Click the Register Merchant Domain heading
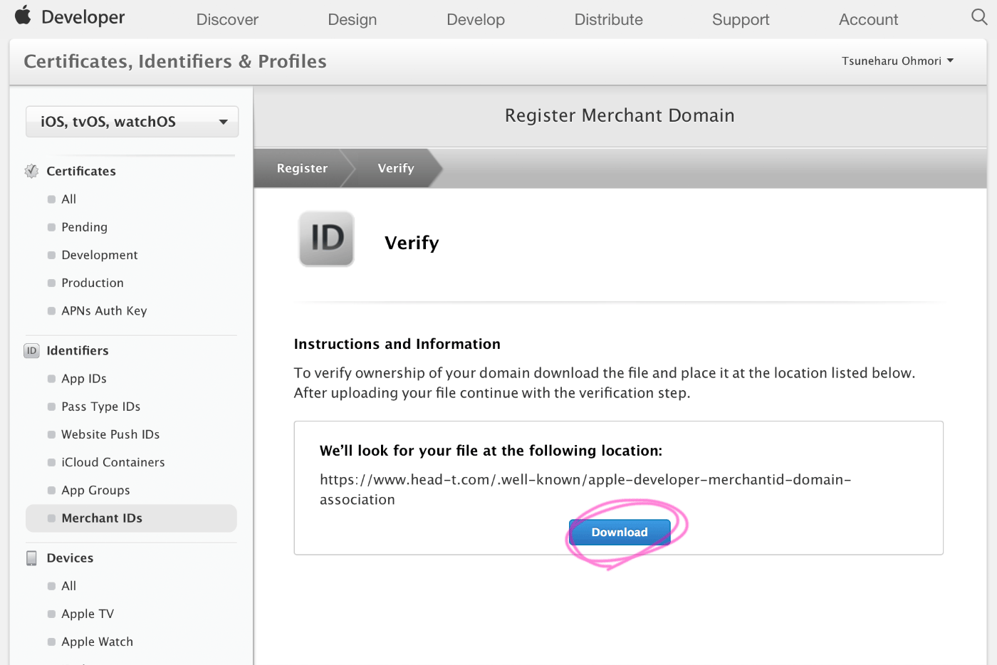997x665 pixels. tap(620, 115)
